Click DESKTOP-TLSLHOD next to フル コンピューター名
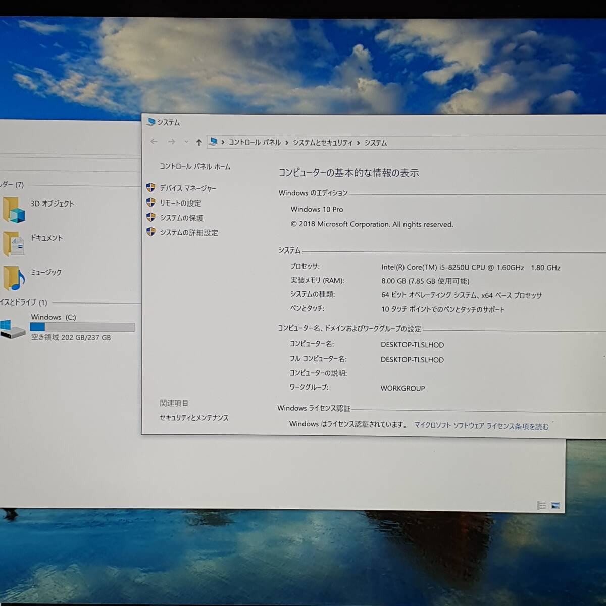The image size is (606, 606). (x=413, y=360)
